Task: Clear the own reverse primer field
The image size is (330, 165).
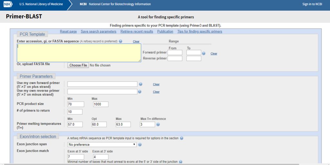Action: [156, 92]
